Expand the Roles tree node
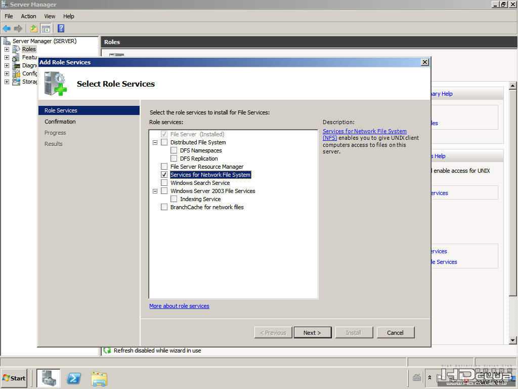This screenshot has height=389, width=518. pyautogui.click(x=7, y=49)
